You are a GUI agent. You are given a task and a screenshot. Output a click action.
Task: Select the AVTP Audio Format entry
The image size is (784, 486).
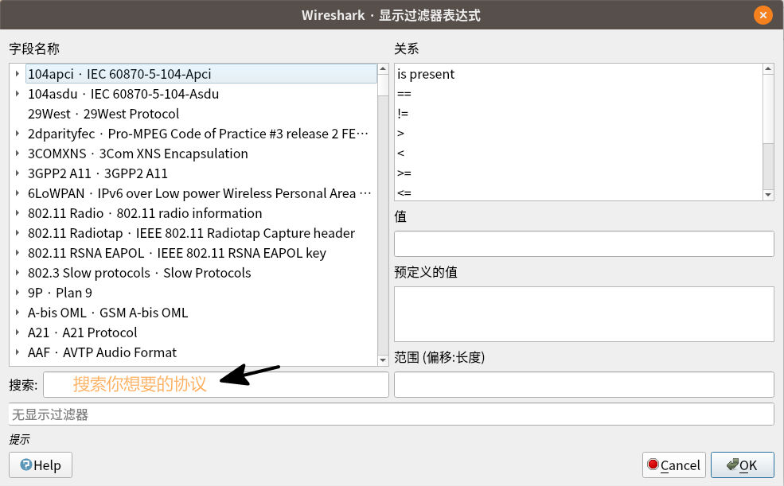201,352
